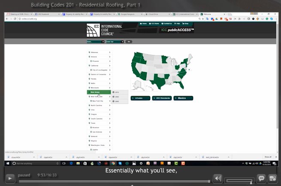Image resolution: width=281 pixels, height=186 pixels.
Task: Click the I-Codes button
Action: (x=140, y=98)
